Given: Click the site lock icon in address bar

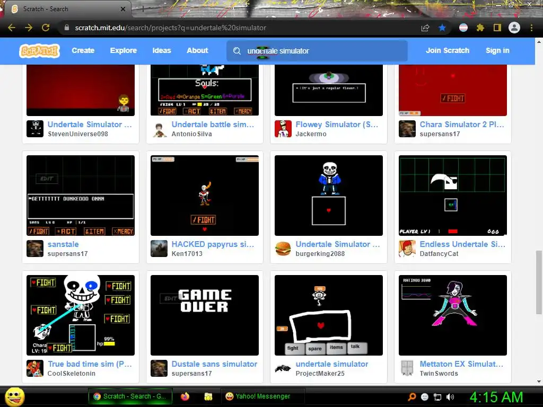Looking at the screenshot, I should pyautogui.click(x=66, y=28).
